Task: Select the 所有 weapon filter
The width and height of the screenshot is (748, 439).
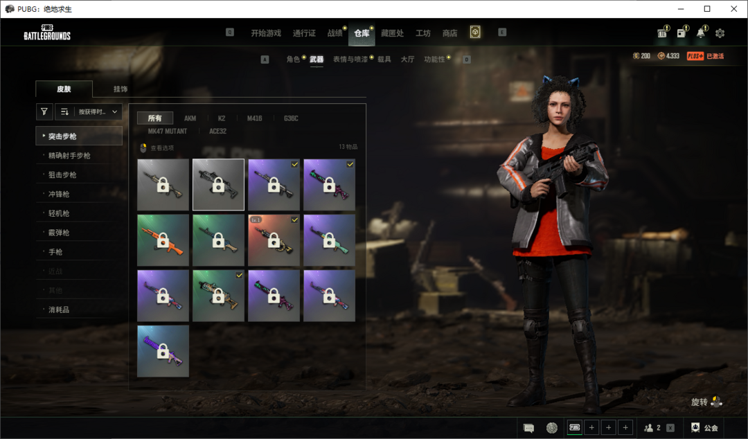Action: pos(154,118)
